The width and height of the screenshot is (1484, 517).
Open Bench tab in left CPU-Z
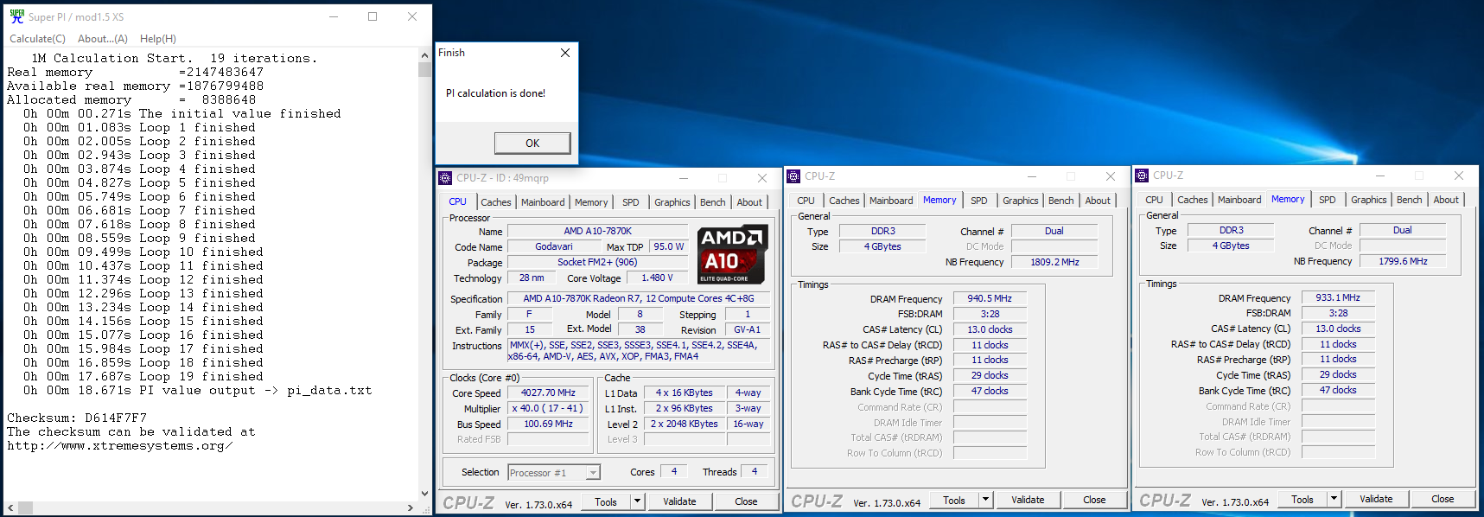[713, 202]
